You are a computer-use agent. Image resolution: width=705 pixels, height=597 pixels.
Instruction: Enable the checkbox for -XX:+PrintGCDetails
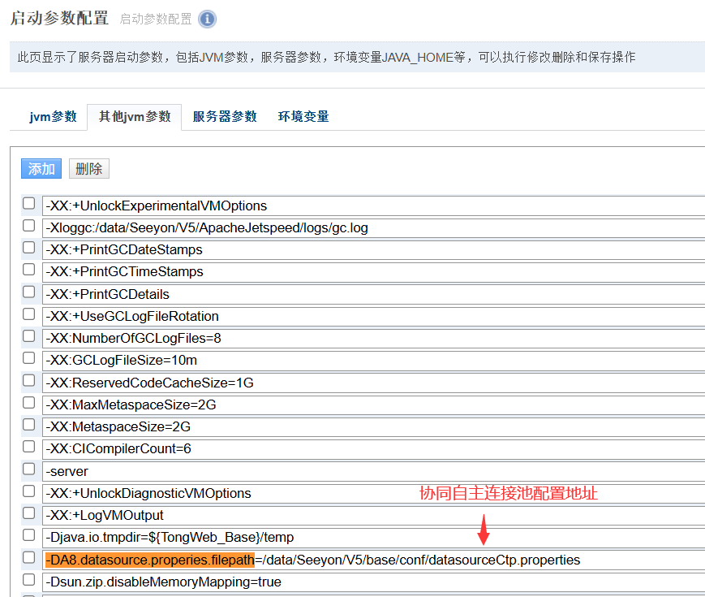coord(28,292)
